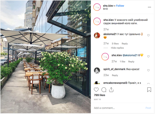Focus the Add a comment field
Screen dimensions: 155x114
(119, 108)
